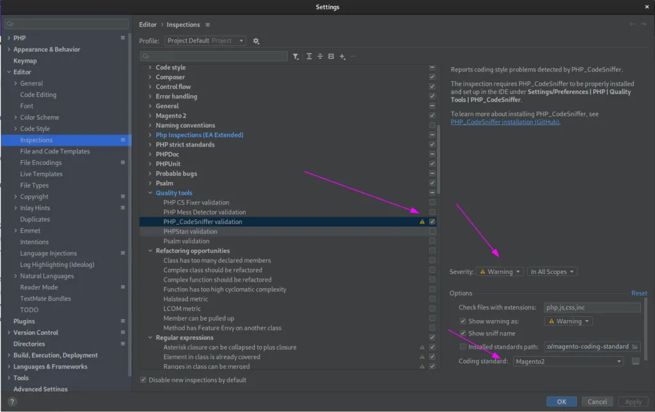Click the plus icon to add inspection
655x412 pixels.
pyautogui.click(x=341, y=56)
